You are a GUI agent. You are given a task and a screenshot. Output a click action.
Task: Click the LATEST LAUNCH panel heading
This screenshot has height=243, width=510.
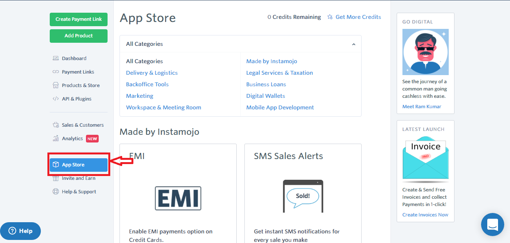point(423,129)
